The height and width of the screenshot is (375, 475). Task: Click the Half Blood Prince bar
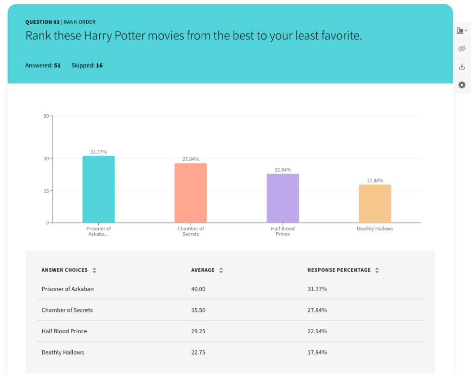click(282, 197)
